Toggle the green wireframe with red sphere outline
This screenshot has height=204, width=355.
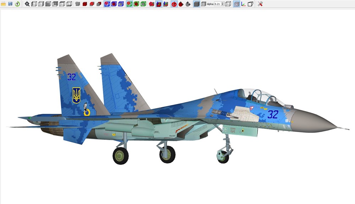tap(129, 4)
